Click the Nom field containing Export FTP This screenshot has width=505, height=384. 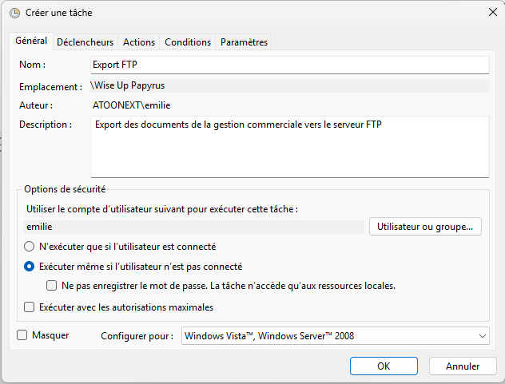[289, 65]
